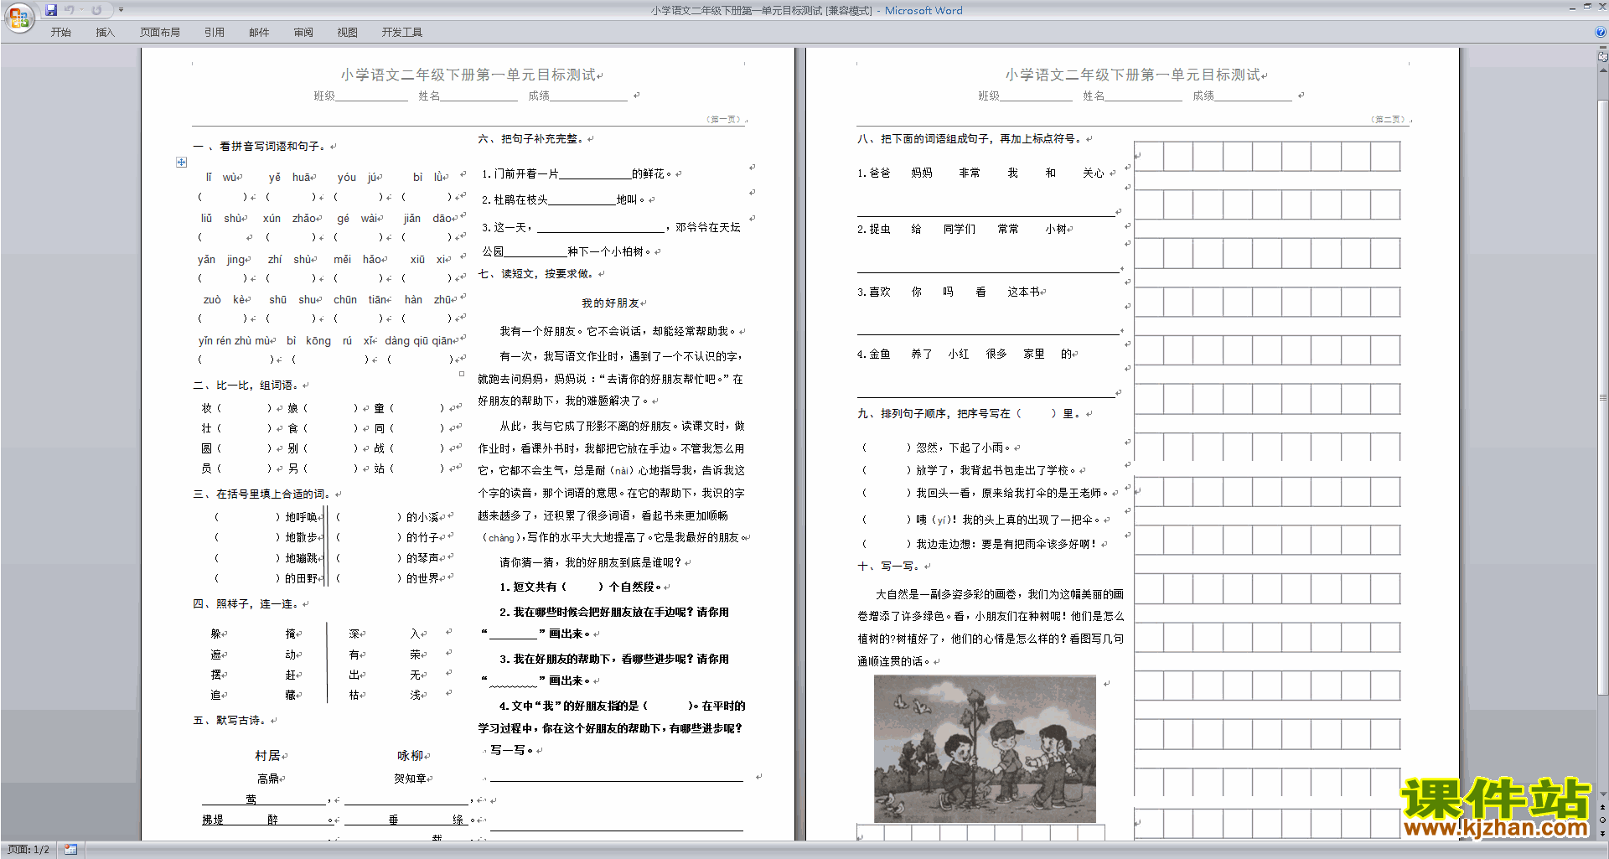Click pinyin text yīn rén zhù mù
The height and width of the screenshot is (859, 1609).
click(234, 341)
